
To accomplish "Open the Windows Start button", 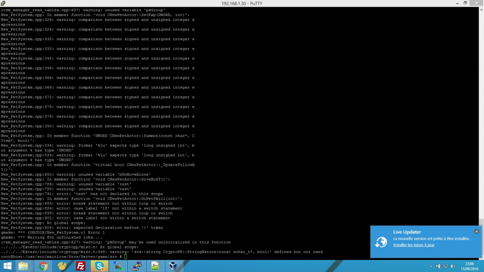I will click(x=7, y=266).
